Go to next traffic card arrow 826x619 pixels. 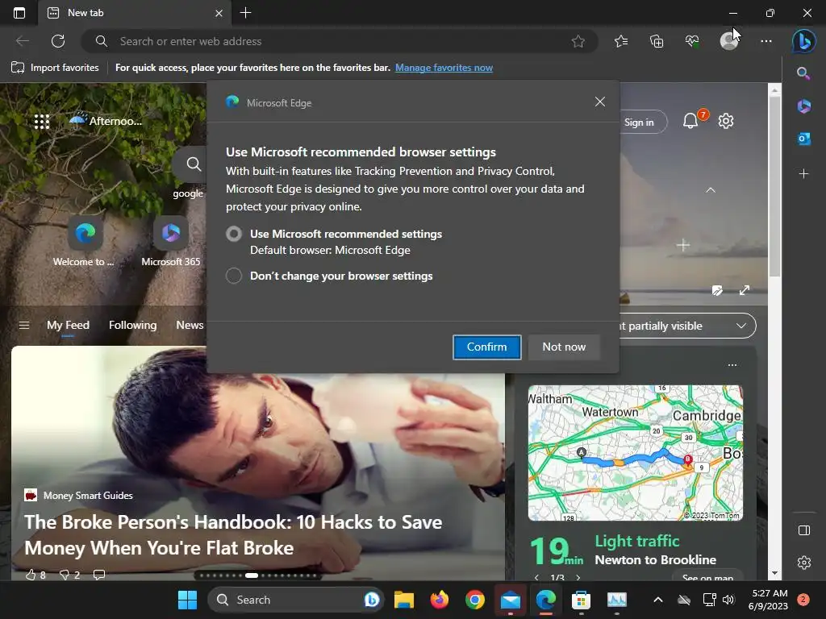(x=578, y=577)
